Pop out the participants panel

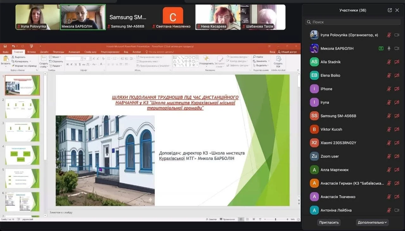click(389, 10)
